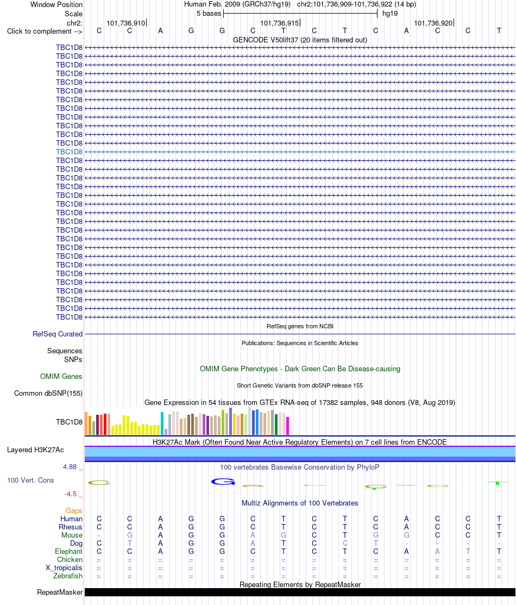Open the GTEx Gene Expression track title
The width and height of the screenshot is (516, 605).
300,402
